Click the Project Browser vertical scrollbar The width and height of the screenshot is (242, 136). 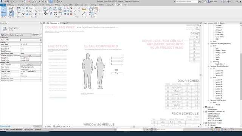click(x=241, y=77)
